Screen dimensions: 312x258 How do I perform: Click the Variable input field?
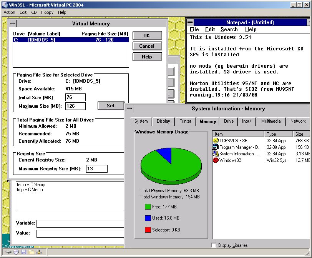pos(80,224)
